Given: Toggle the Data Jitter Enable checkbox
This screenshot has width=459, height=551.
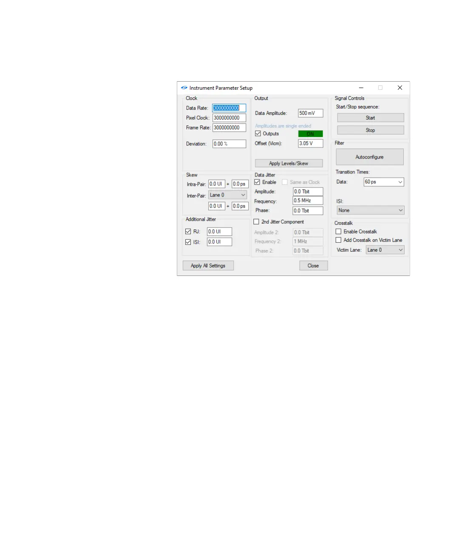Looking at the screenshot, I should pos(257,182).
